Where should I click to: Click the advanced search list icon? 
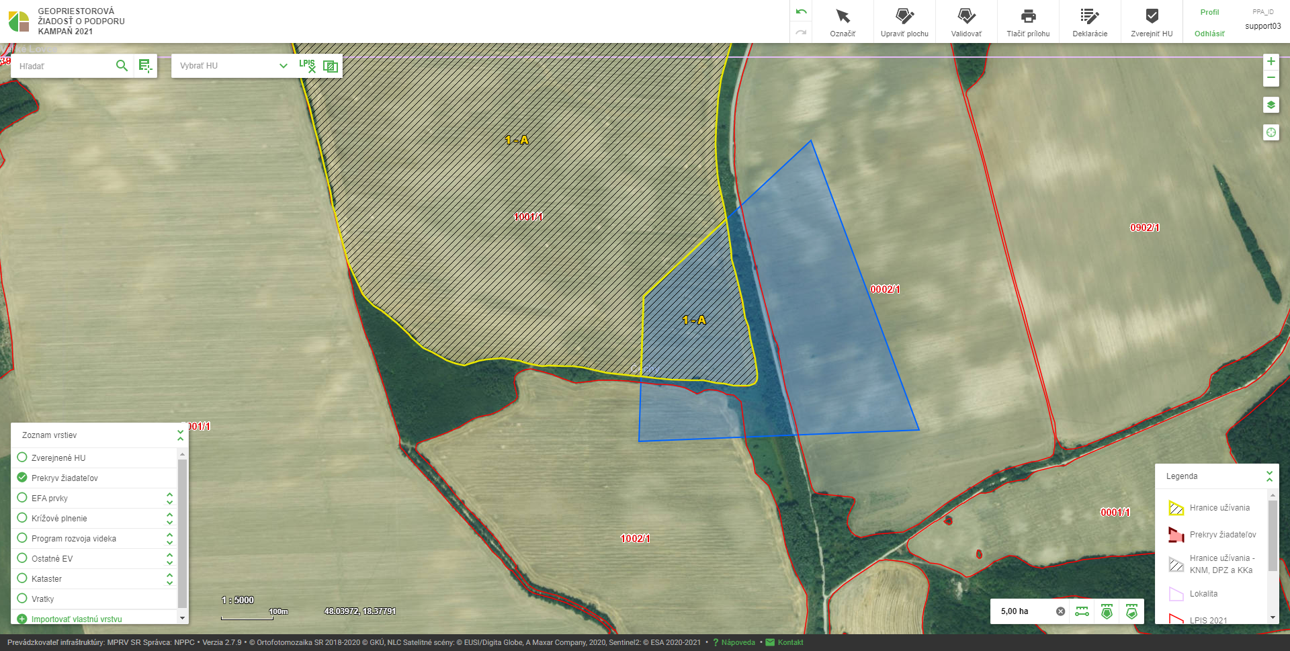pyautogui.click(x=145, y=66)
